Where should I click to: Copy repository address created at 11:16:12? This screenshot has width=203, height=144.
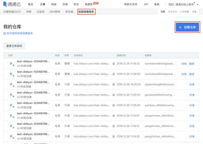[x=114, y=126]
